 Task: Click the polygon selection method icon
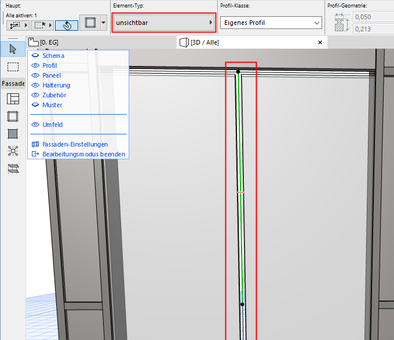click(15, 25)
